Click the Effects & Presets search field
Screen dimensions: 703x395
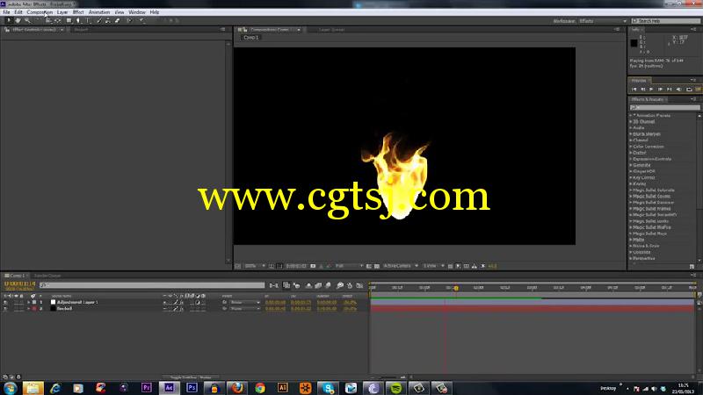[x=664, y=107]
